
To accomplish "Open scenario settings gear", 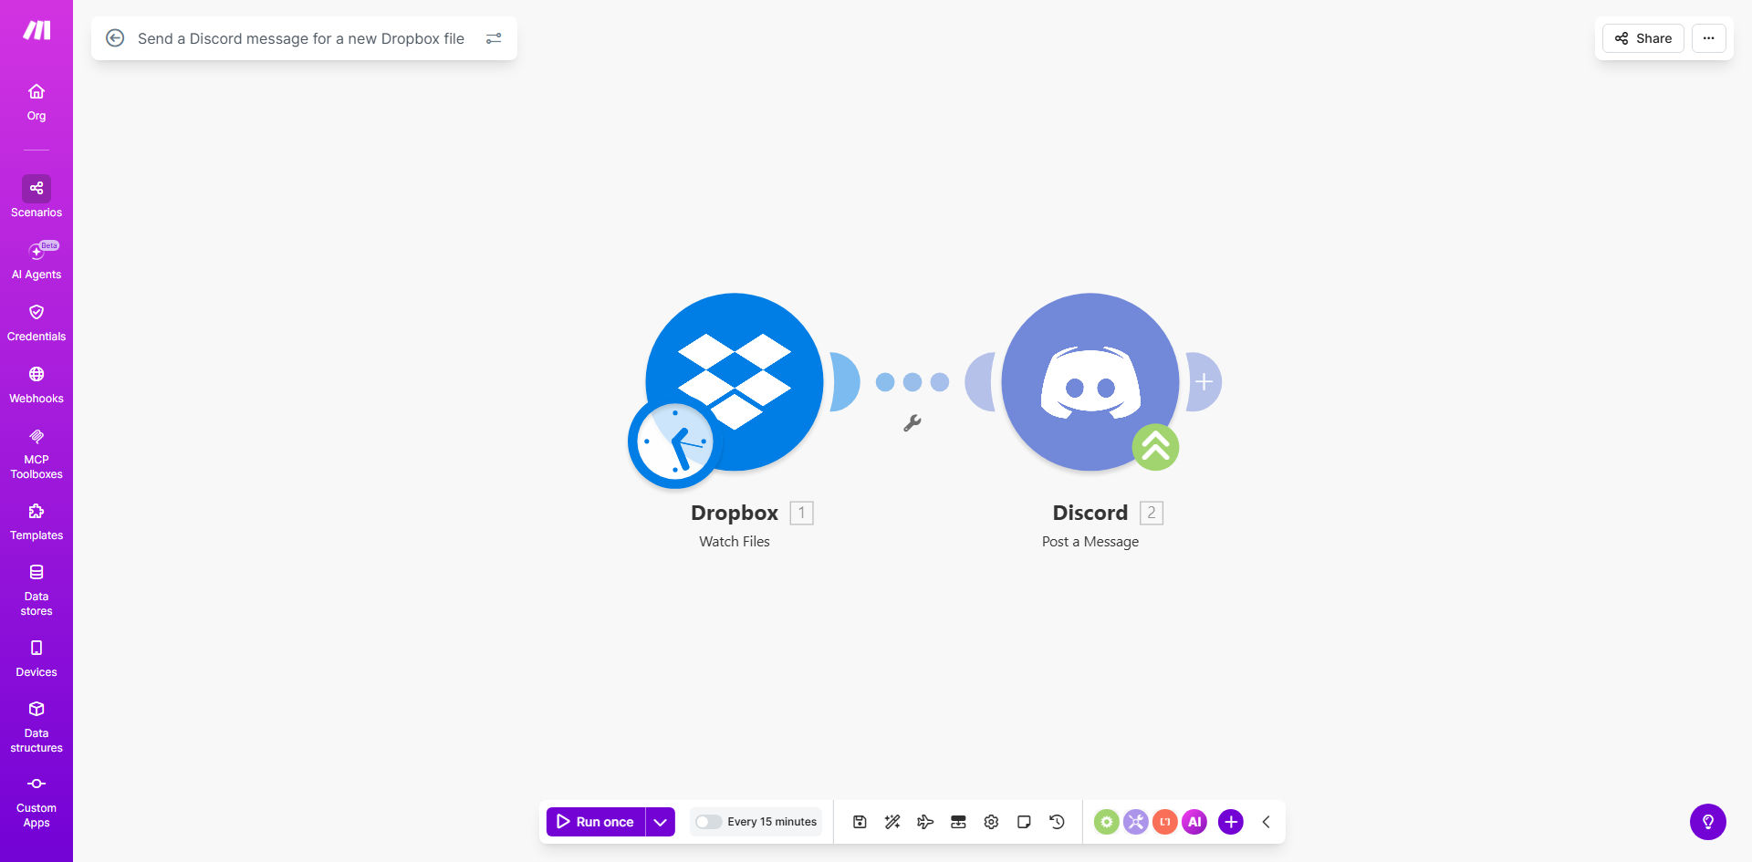I will (991, 822).
